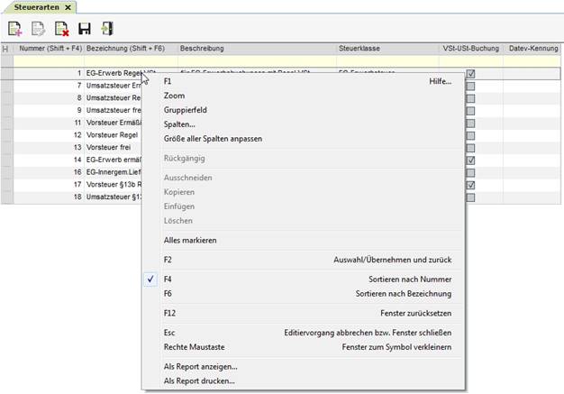Click the Beschreibung column header
564x394 pixels.
pos(257,49)
